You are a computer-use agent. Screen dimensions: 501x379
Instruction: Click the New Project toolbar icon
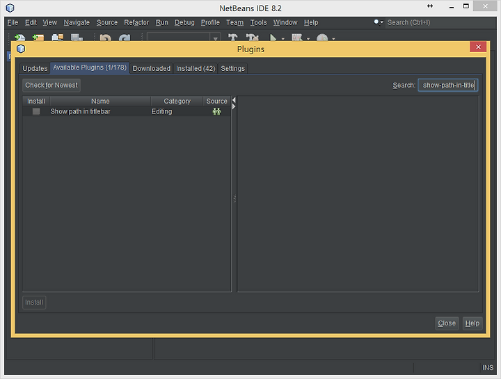(x=38, y=38)
